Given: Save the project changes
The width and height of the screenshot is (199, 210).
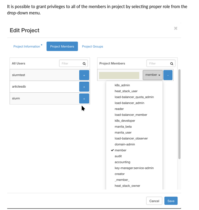Looking at the screenshot, I should click(x=171, y=201).
